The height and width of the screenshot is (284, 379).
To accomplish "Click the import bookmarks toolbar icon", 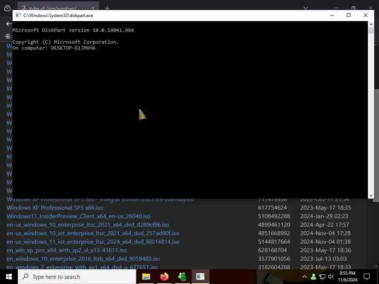I will click(x=7, y=36).
